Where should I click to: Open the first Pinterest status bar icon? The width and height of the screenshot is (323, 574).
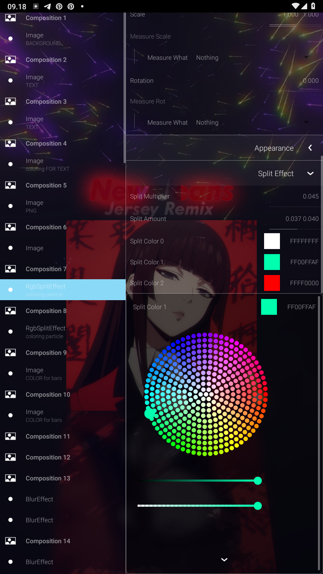click(59, 6)
